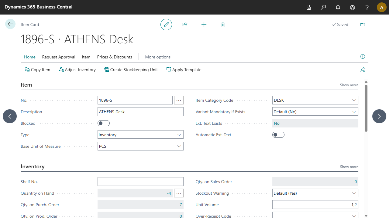
Task: Click the Shelf No. input field
Action: tap(140, 182)
